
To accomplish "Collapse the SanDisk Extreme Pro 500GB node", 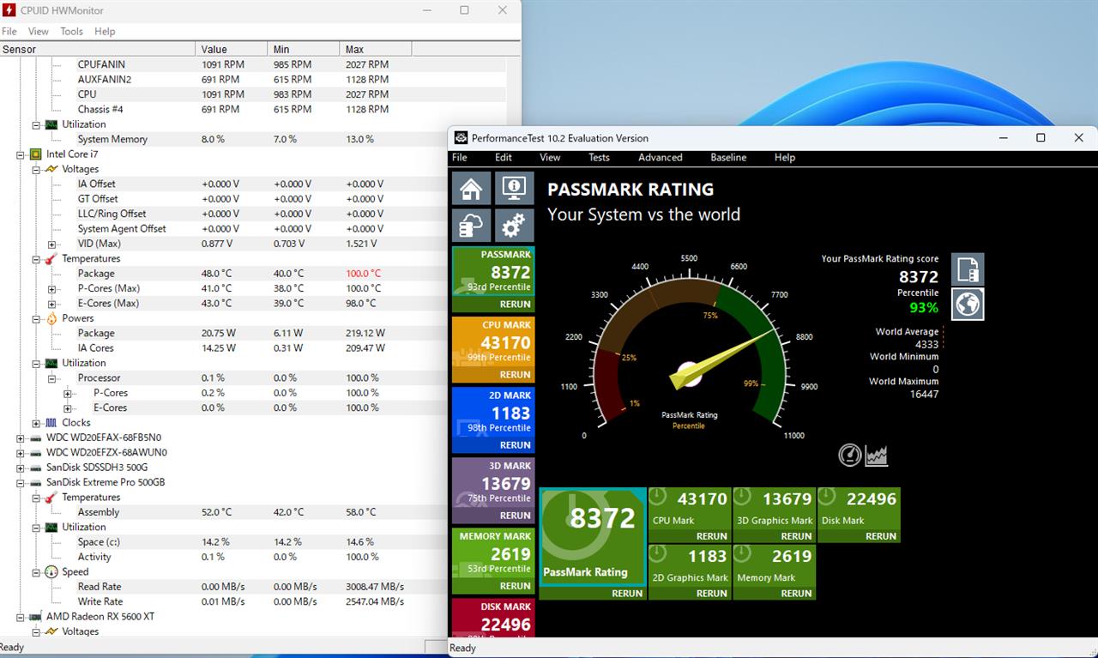I will pyautogui.click(x=21, y=482).
